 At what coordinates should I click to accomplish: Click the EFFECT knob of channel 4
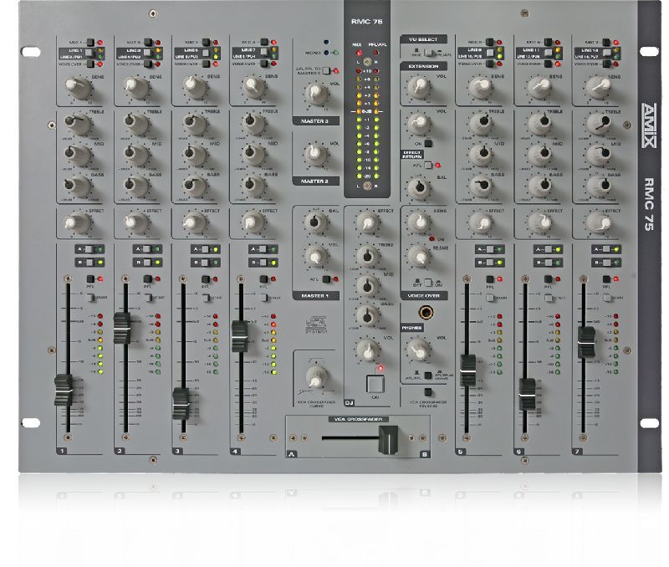(252, 222)
